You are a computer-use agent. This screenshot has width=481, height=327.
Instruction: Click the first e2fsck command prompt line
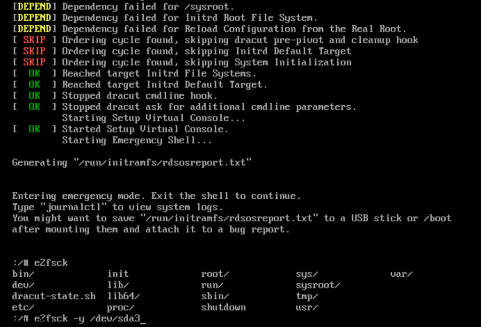(40, 263)
